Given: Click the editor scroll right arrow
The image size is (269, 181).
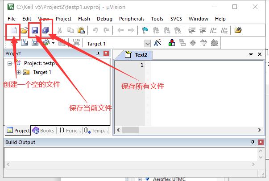Looking at the screenshot, I should pos(259,130).
